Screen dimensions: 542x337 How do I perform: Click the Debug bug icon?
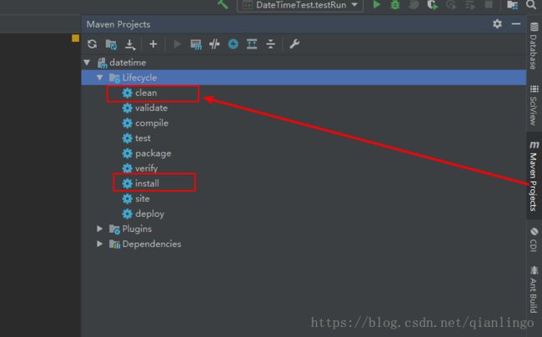(395, 5)
